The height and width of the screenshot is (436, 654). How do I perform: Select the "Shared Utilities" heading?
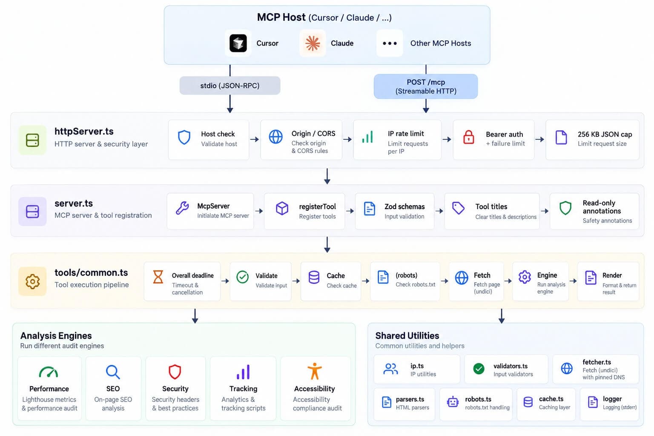pos(407,336)
